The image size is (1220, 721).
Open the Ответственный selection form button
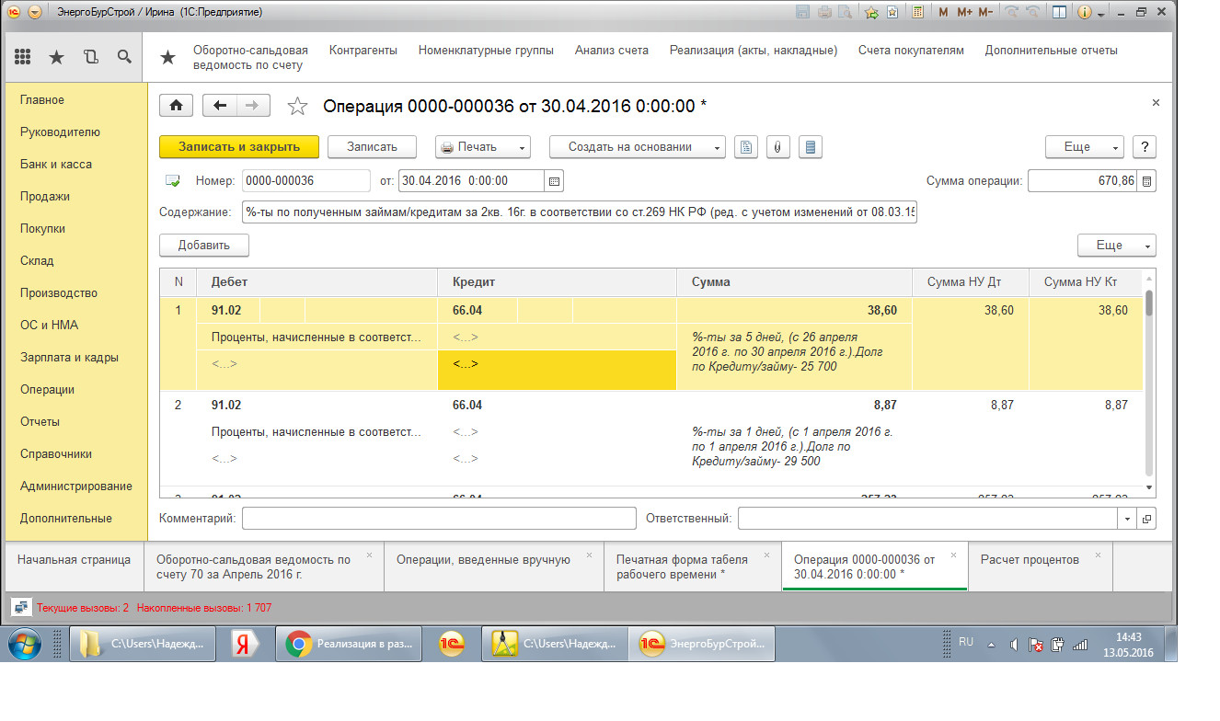click(x=1146, y=519)
